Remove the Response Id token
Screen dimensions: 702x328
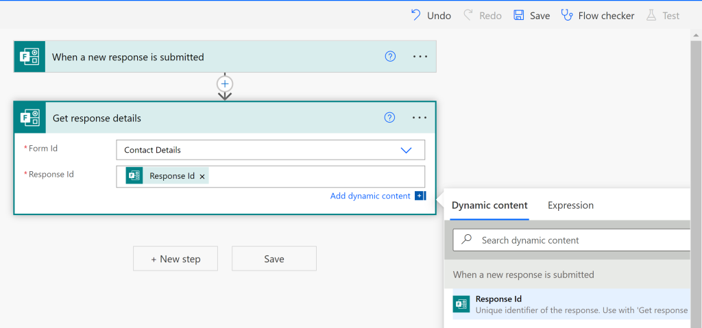coord(202,176)
